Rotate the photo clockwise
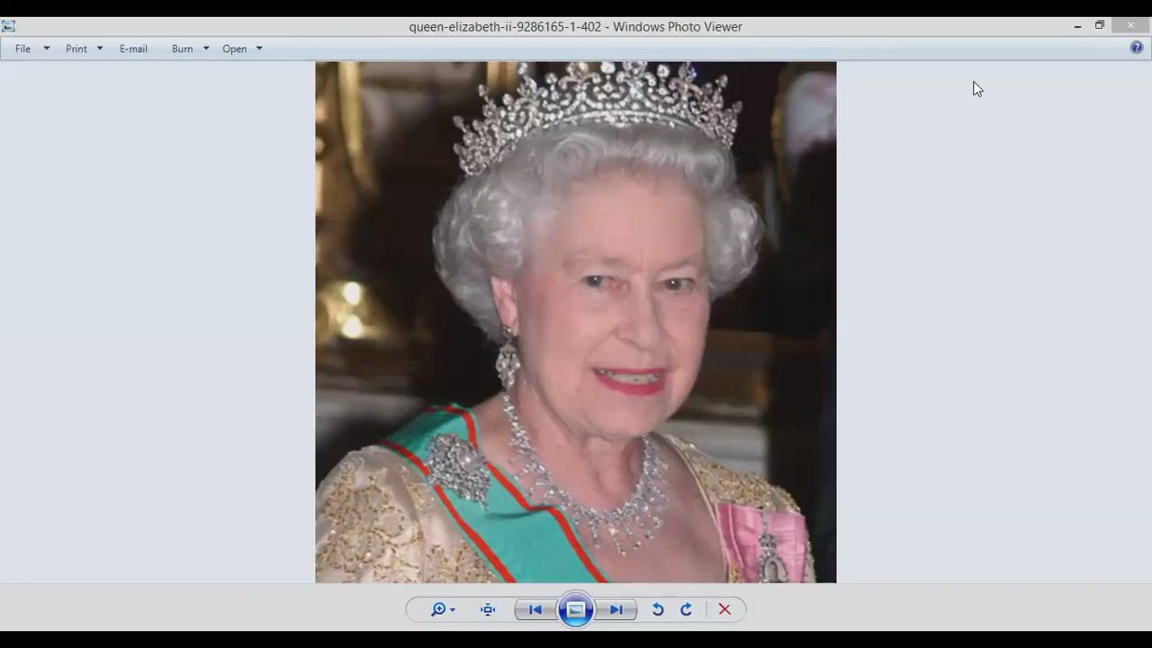The width and height of the screenshot is (1152, 648). 686,609
